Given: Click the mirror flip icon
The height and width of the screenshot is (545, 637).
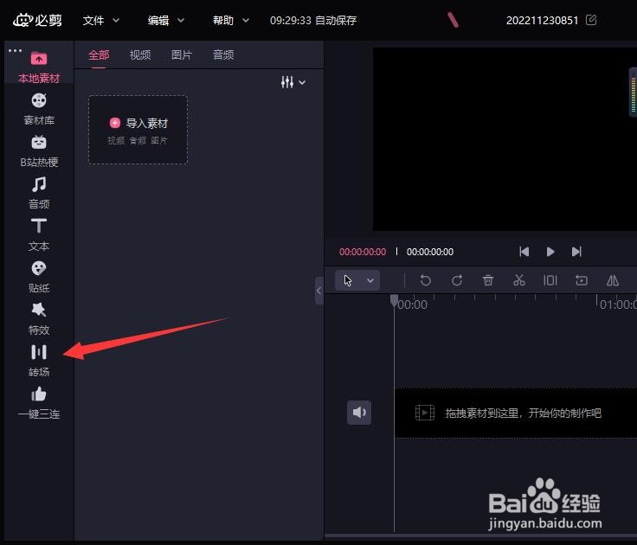Looking at the screenshot, I should (x=613, y=280).
